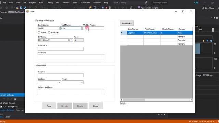219x123 pixels.
Task: Click the Last Name input containing Smith
Action: 49,28
